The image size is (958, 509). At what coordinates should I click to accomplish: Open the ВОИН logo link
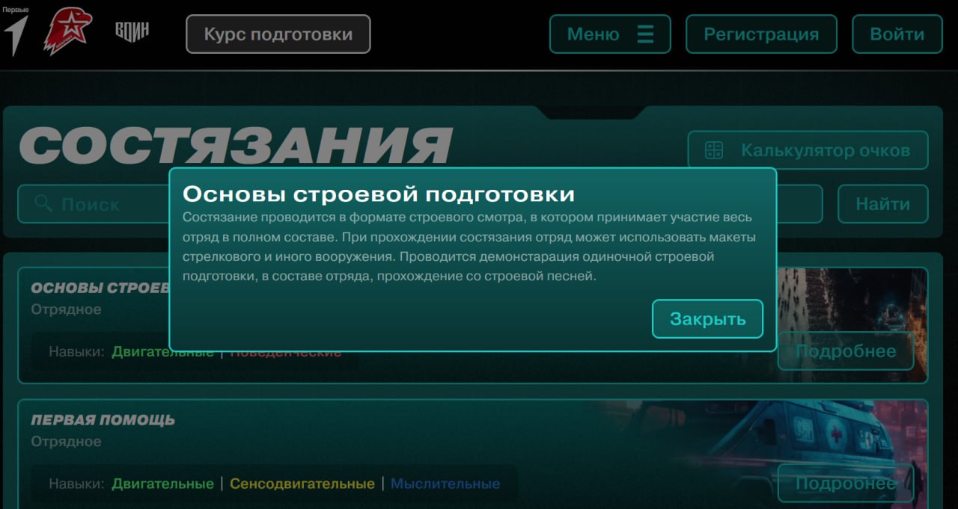pos(132,32)
